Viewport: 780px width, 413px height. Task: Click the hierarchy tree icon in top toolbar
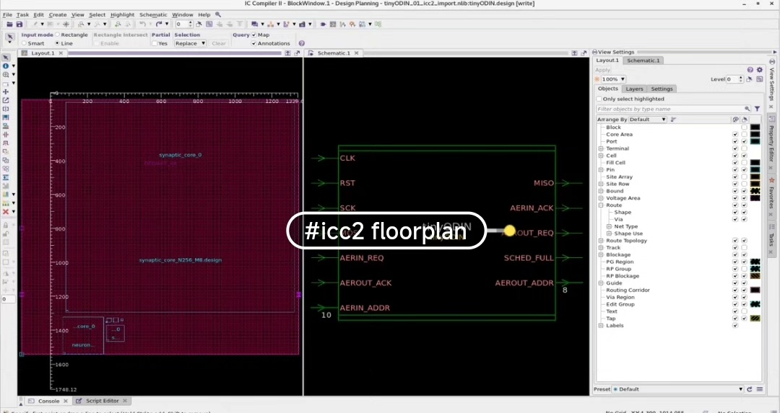click(x=271, y=25)
